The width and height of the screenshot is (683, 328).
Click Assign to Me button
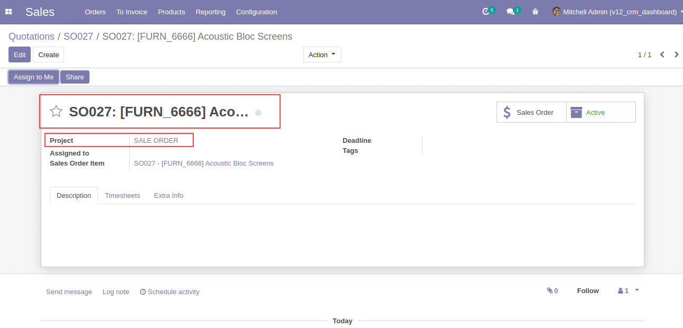click(x=33, y=77)
